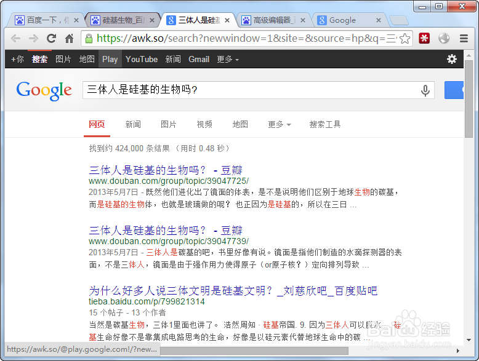Screen dimensions: 479x361
Task: Select the 视频 results tab
Action: (x=204, y=124)
